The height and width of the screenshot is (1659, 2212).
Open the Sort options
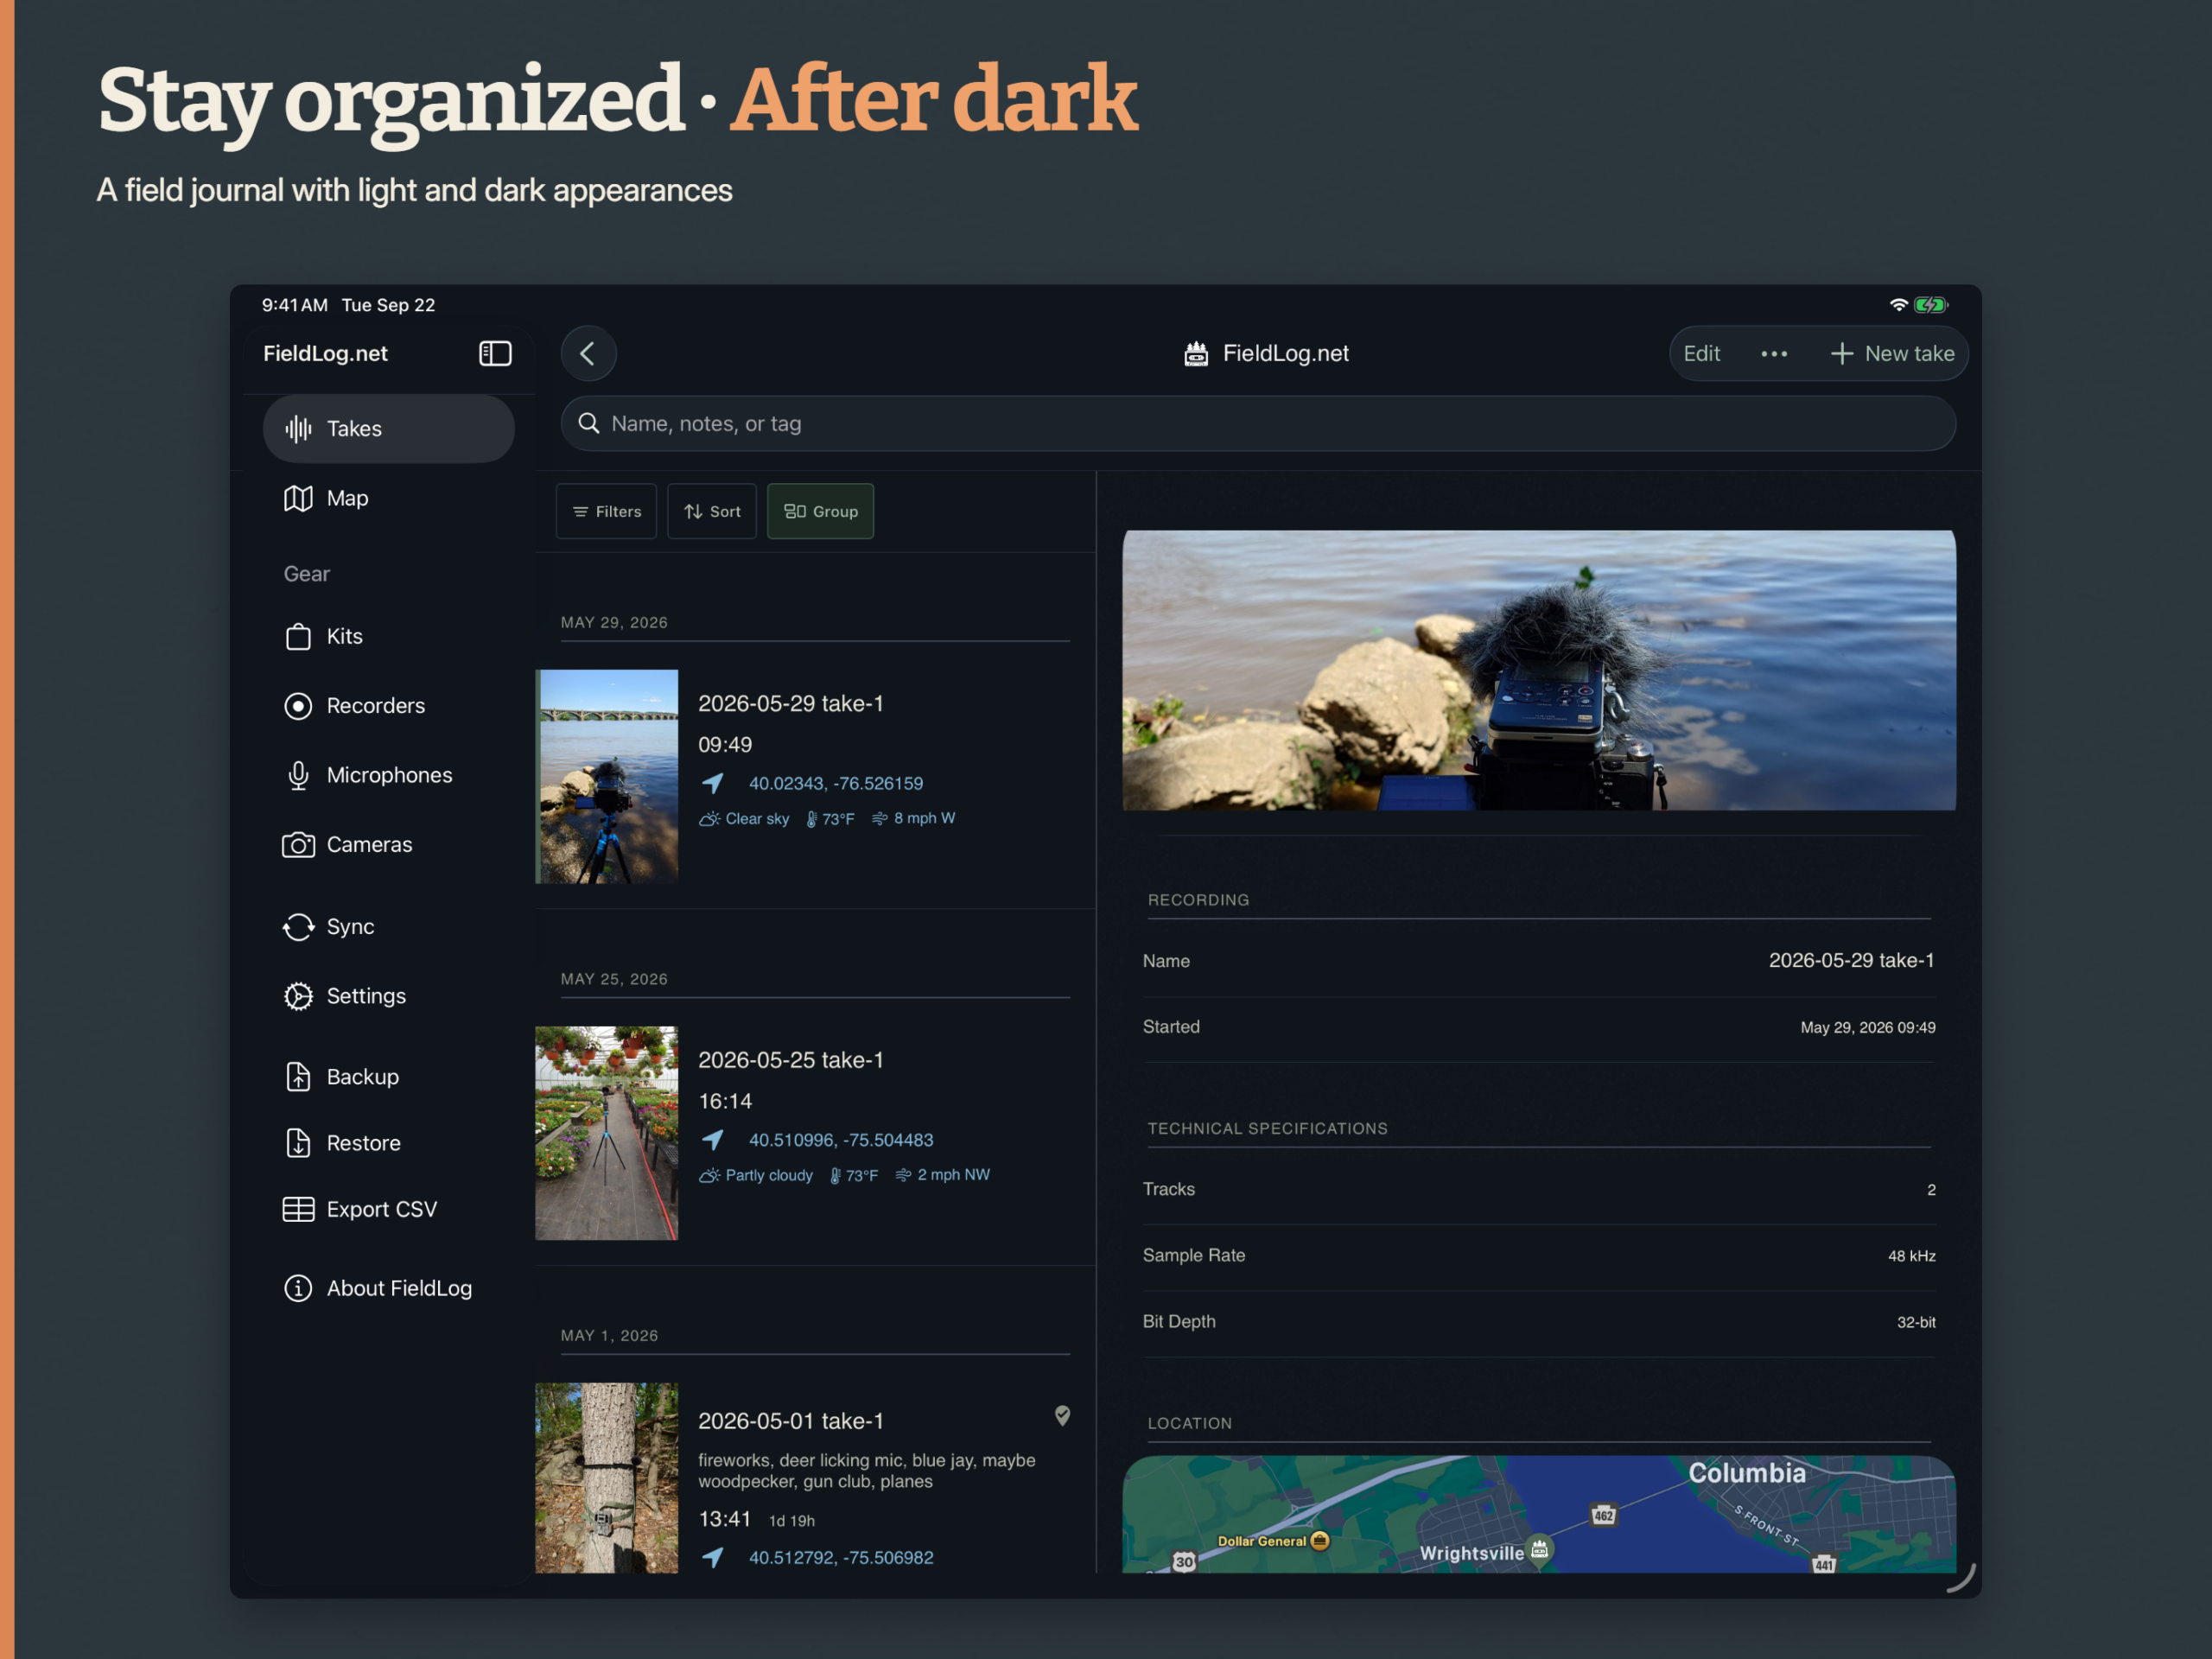click(x=712, y=512)
